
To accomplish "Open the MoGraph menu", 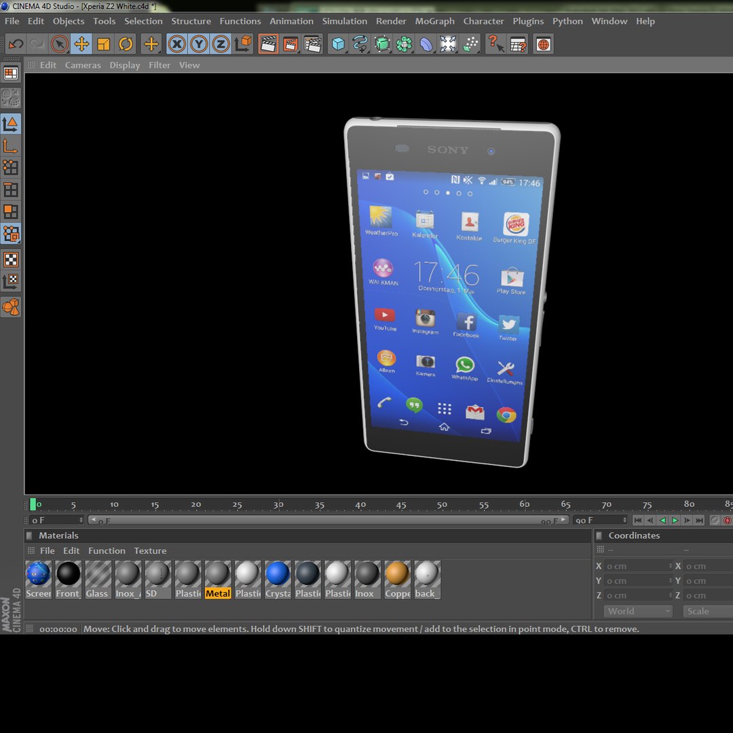I will (x=434, y=21).
